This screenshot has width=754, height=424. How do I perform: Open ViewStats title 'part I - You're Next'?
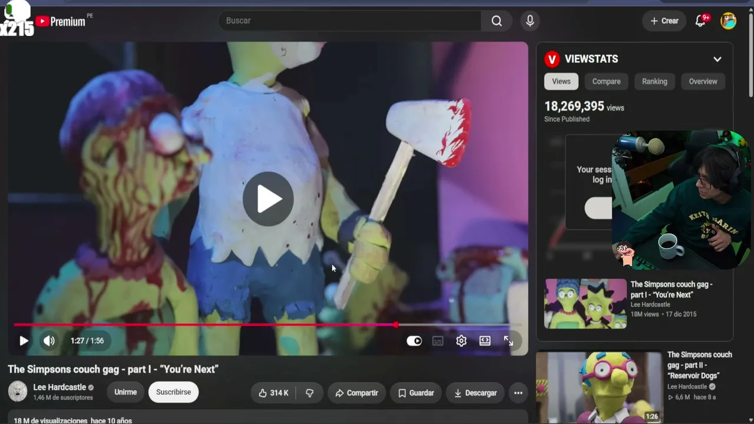click(x=672, y=290)
